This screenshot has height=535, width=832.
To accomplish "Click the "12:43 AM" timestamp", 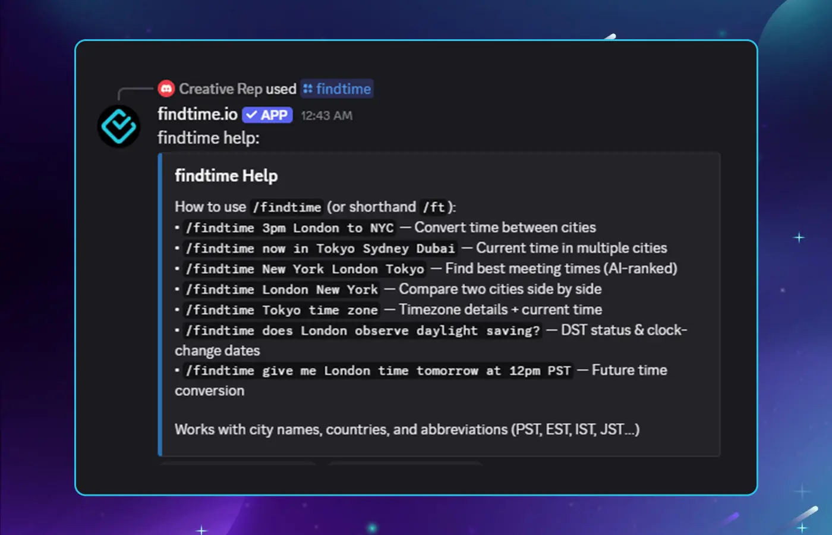I will click(x=326, y=116).
